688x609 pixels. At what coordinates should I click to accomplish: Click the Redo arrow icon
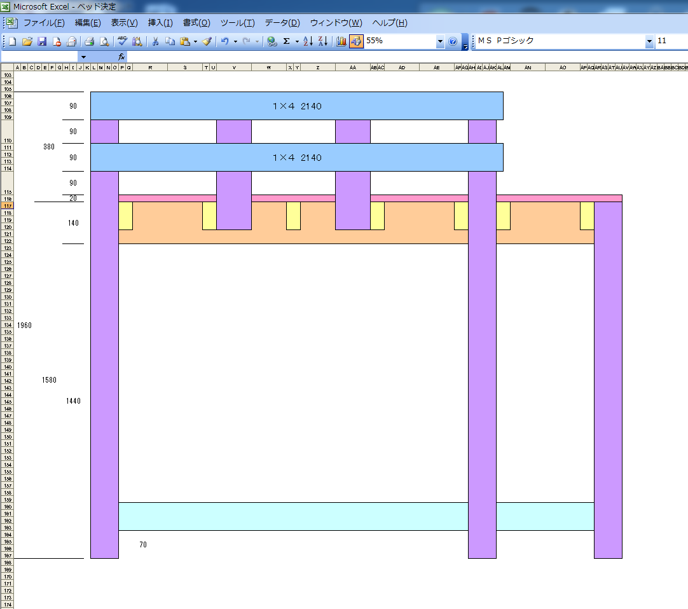tap(247, 41)
